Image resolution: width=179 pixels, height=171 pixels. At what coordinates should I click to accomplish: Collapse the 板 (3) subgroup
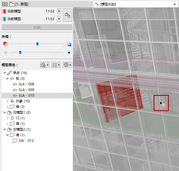[8, 79]
